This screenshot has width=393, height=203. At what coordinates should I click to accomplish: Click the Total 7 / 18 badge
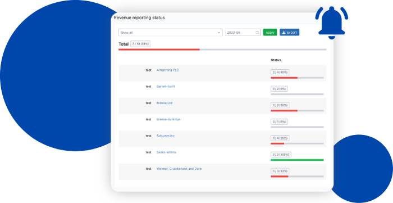[140, 44]
